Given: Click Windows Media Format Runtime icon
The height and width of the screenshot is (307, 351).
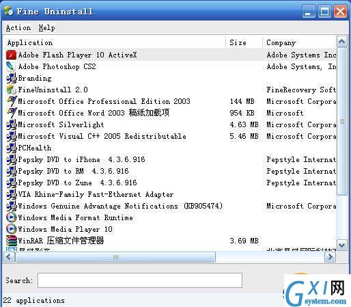Looking at the screenshot, I should 11,217.
